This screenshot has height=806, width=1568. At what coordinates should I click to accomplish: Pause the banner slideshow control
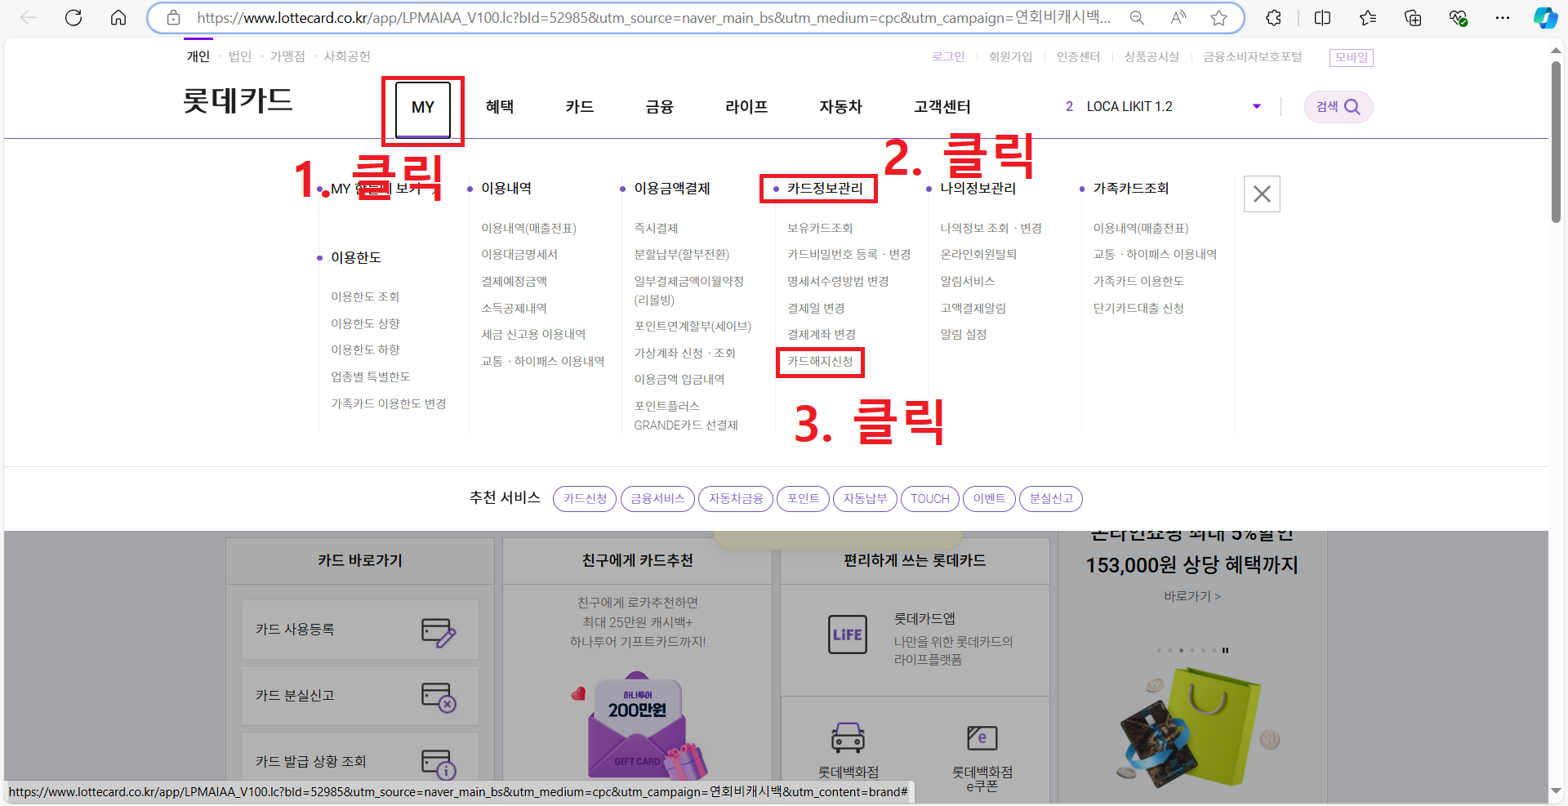pos(1225,651)
